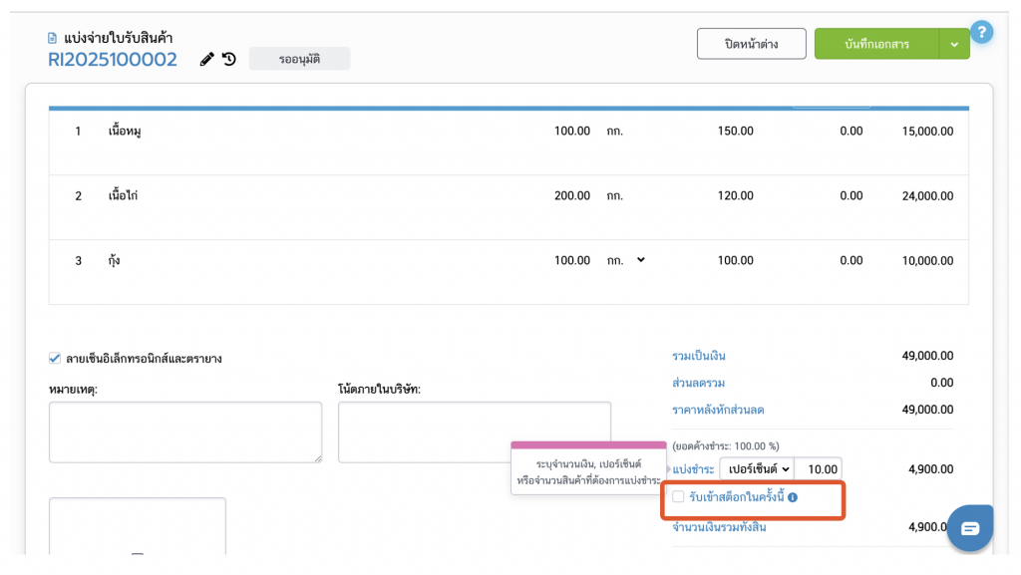Image resolution: width=1021 pixels, height=575 pixels.
Task: Select the 10.00 installment percent field
Action: click(819, 468)
